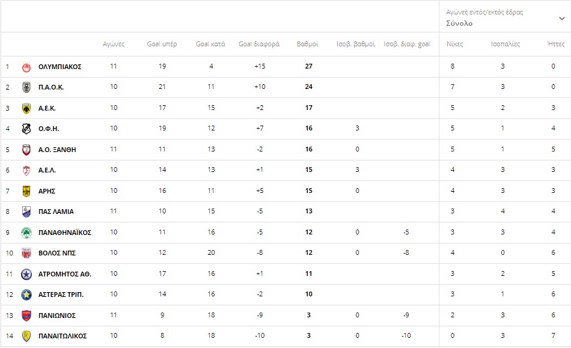Click the ΑΡΗΣ team crest icon
This screenshot has height=348, width=571.
click(26, 191)
